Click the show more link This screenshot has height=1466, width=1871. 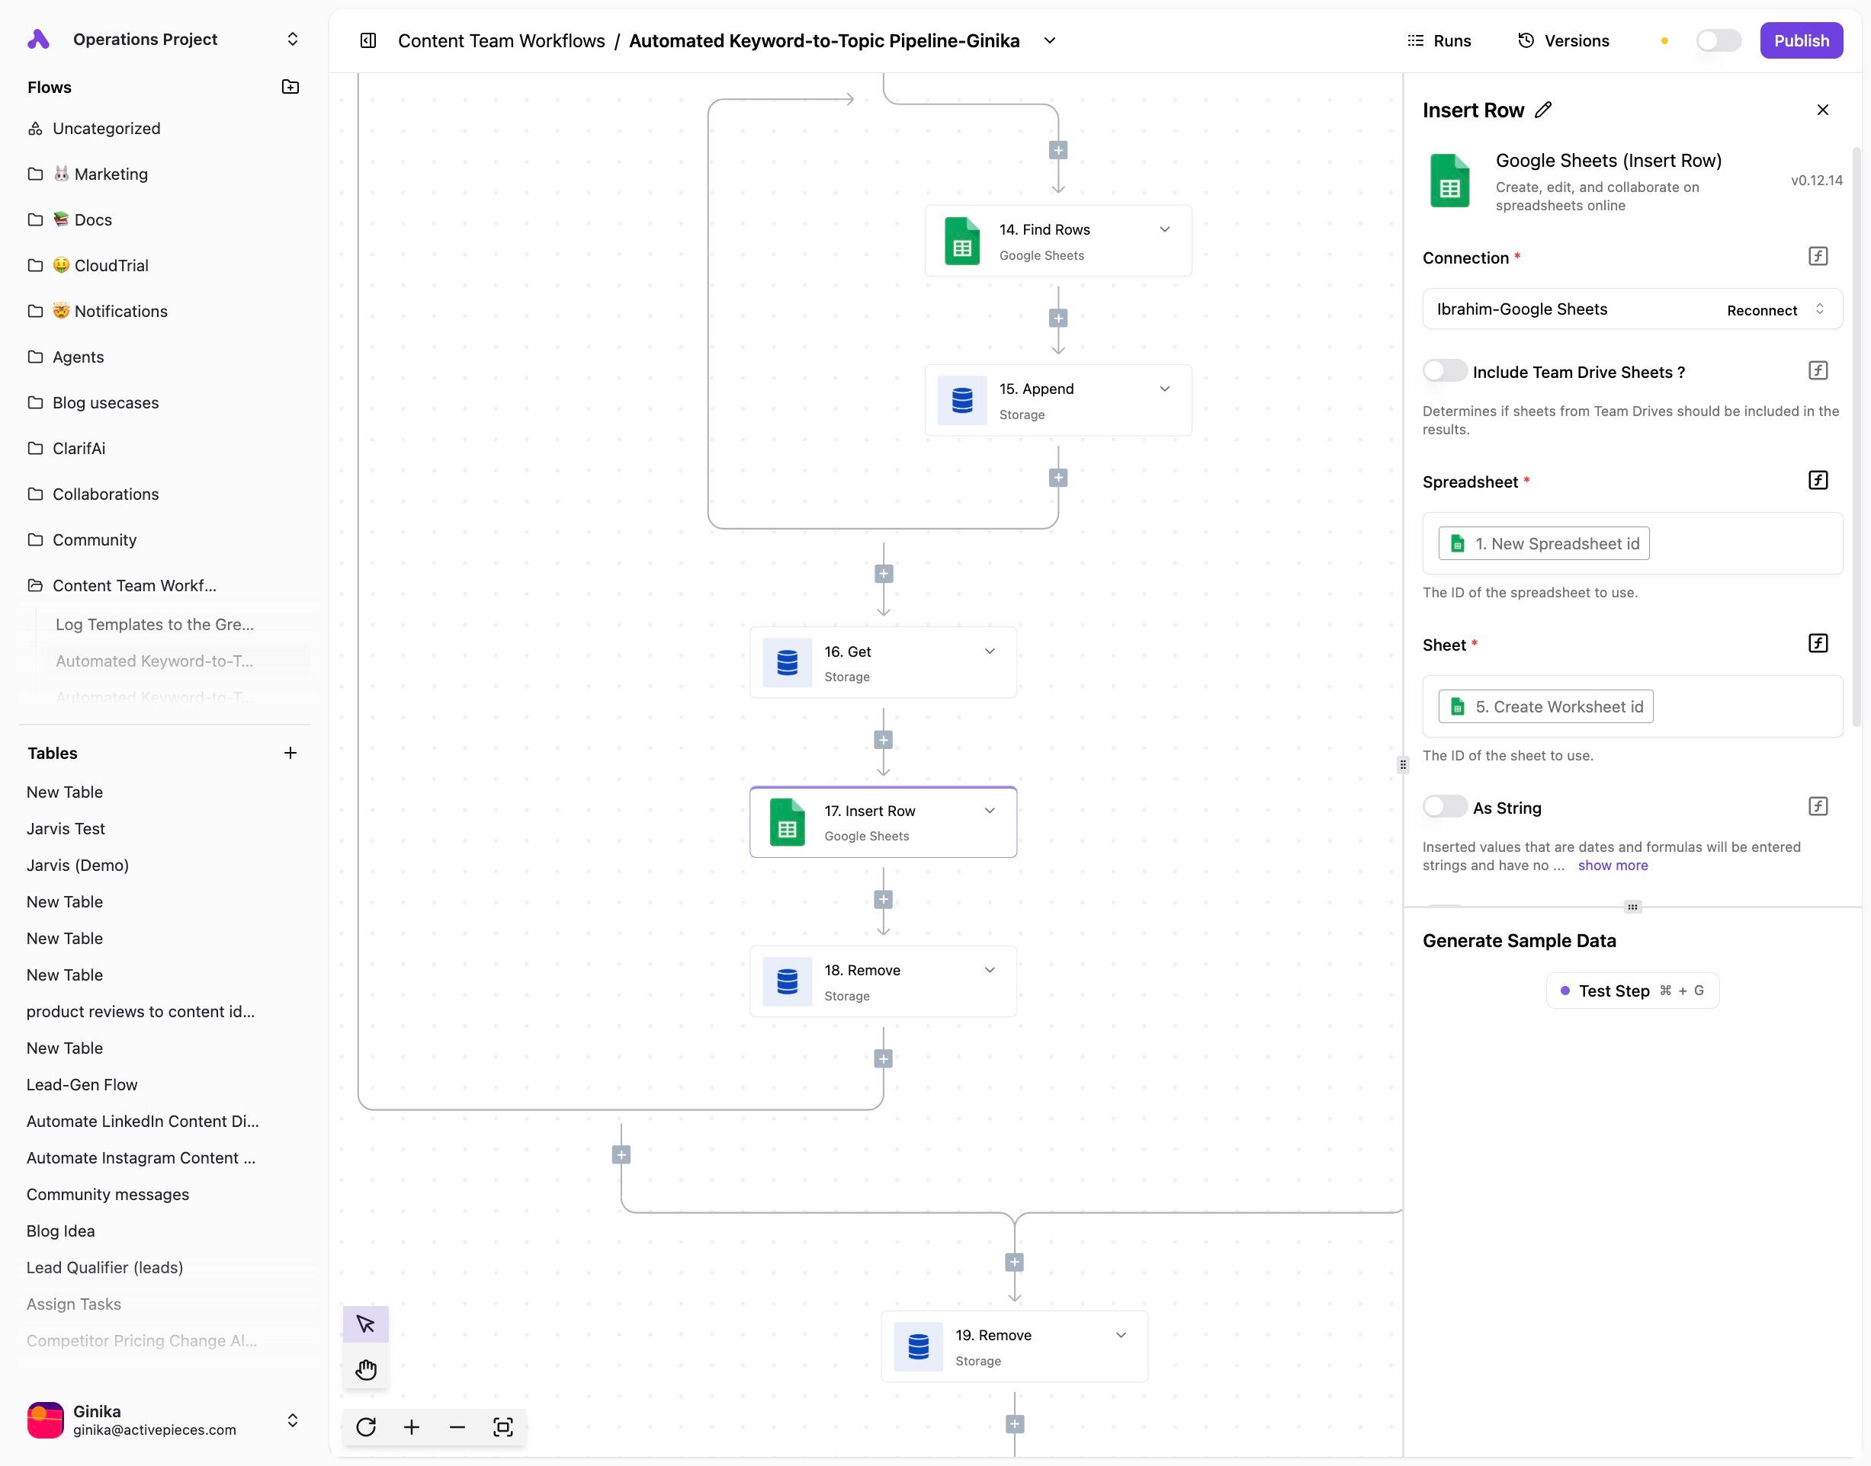tap(1612, 865)
